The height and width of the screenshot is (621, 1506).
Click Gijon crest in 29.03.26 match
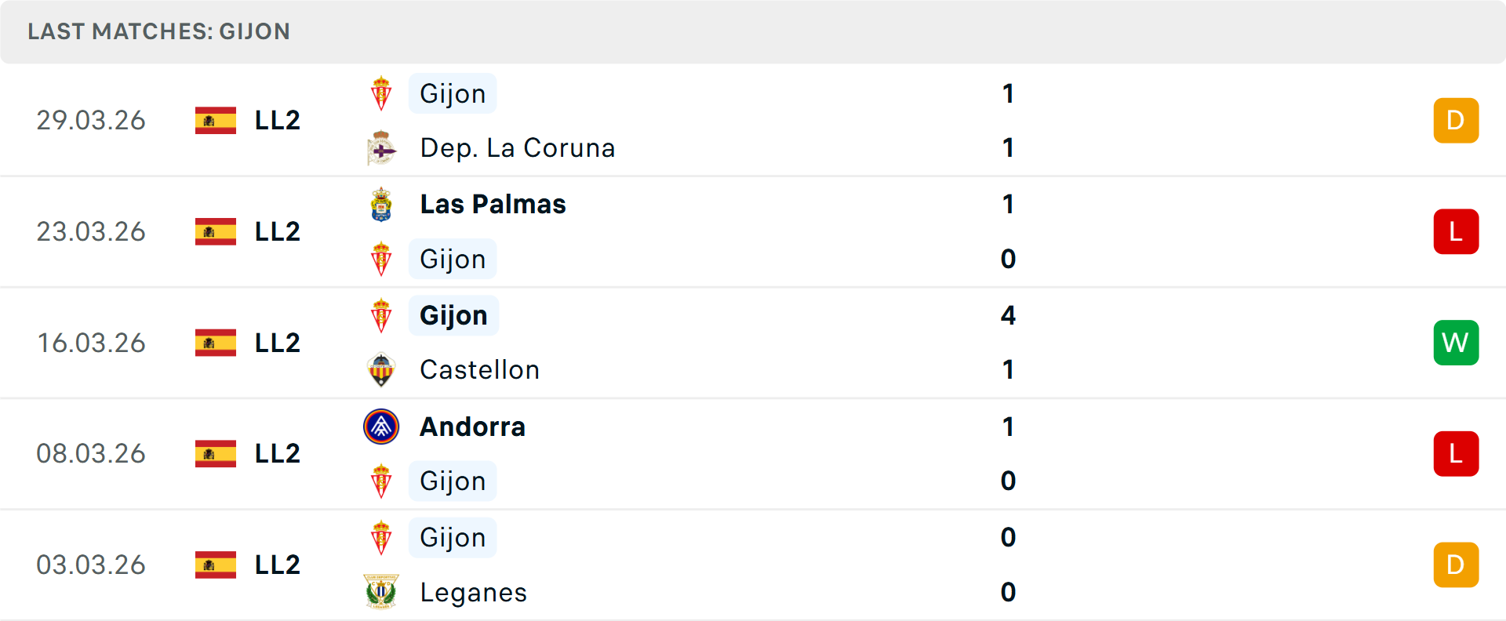(x=381, y=93)
